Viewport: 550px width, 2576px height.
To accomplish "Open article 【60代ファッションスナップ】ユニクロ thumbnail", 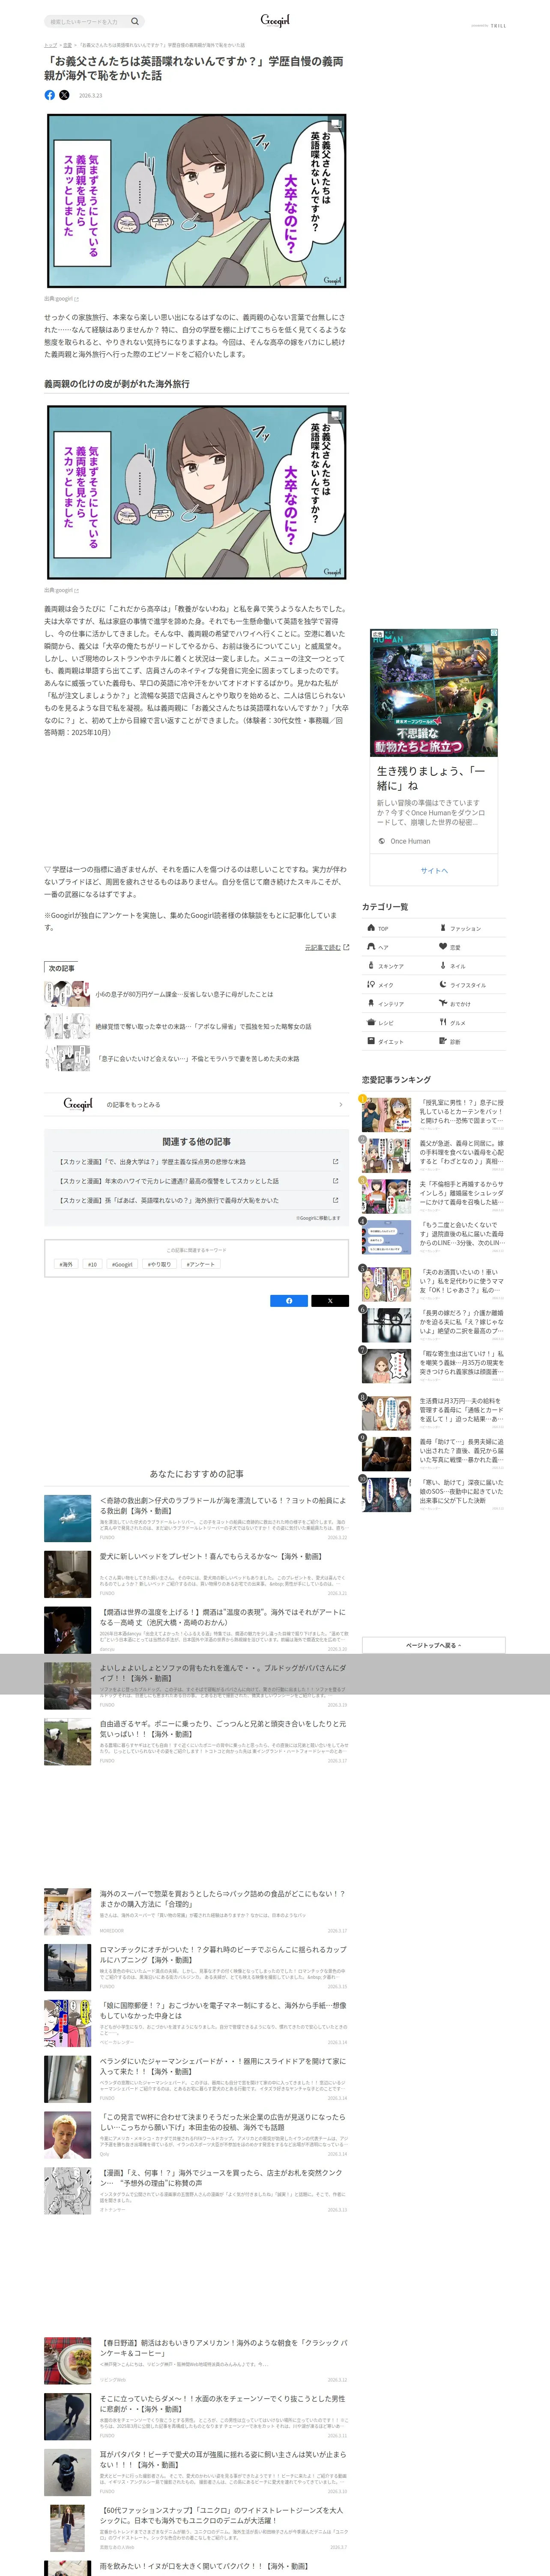I will (68, 2528).
